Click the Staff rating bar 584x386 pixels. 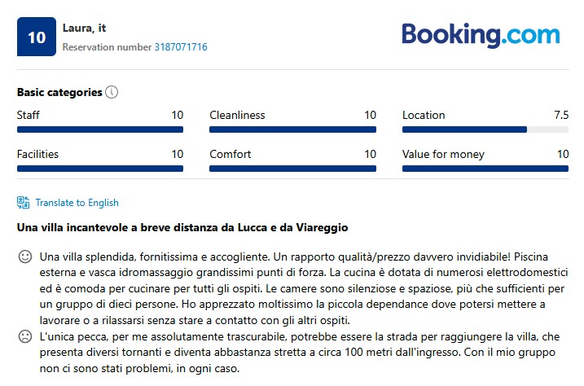[x=100, y=129]
